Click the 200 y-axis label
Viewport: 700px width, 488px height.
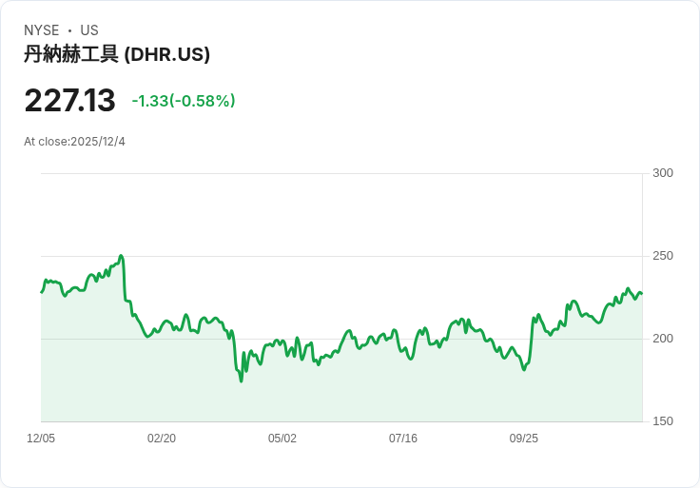(x=663, y=339)
